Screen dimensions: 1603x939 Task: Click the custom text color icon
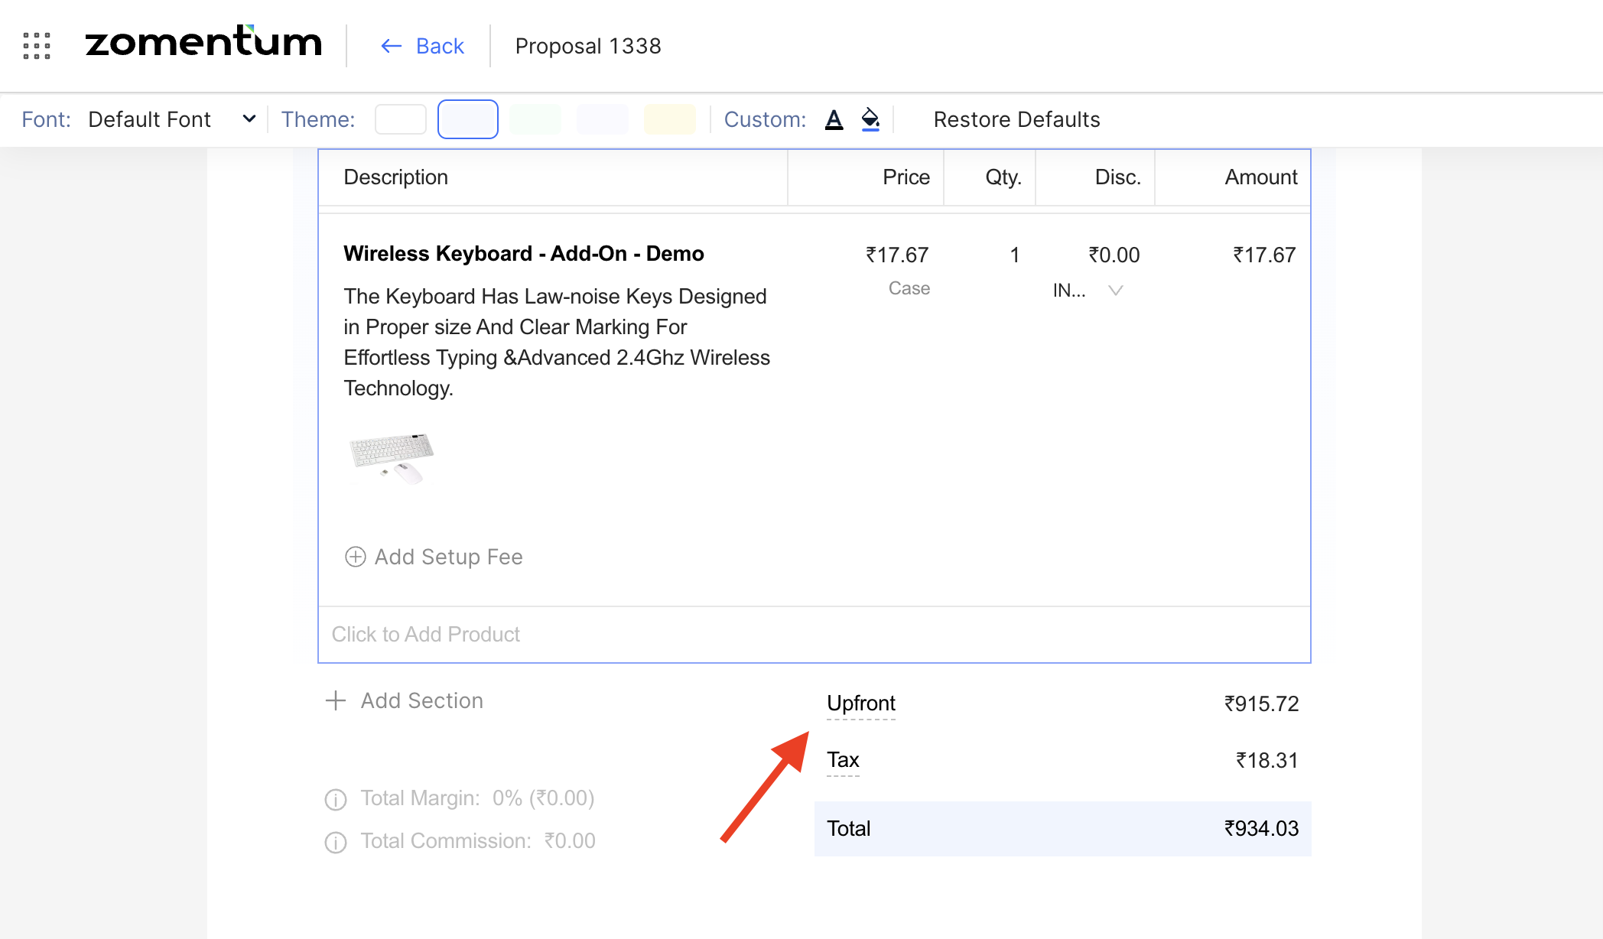pyautogui.click(x=834, y=119)
